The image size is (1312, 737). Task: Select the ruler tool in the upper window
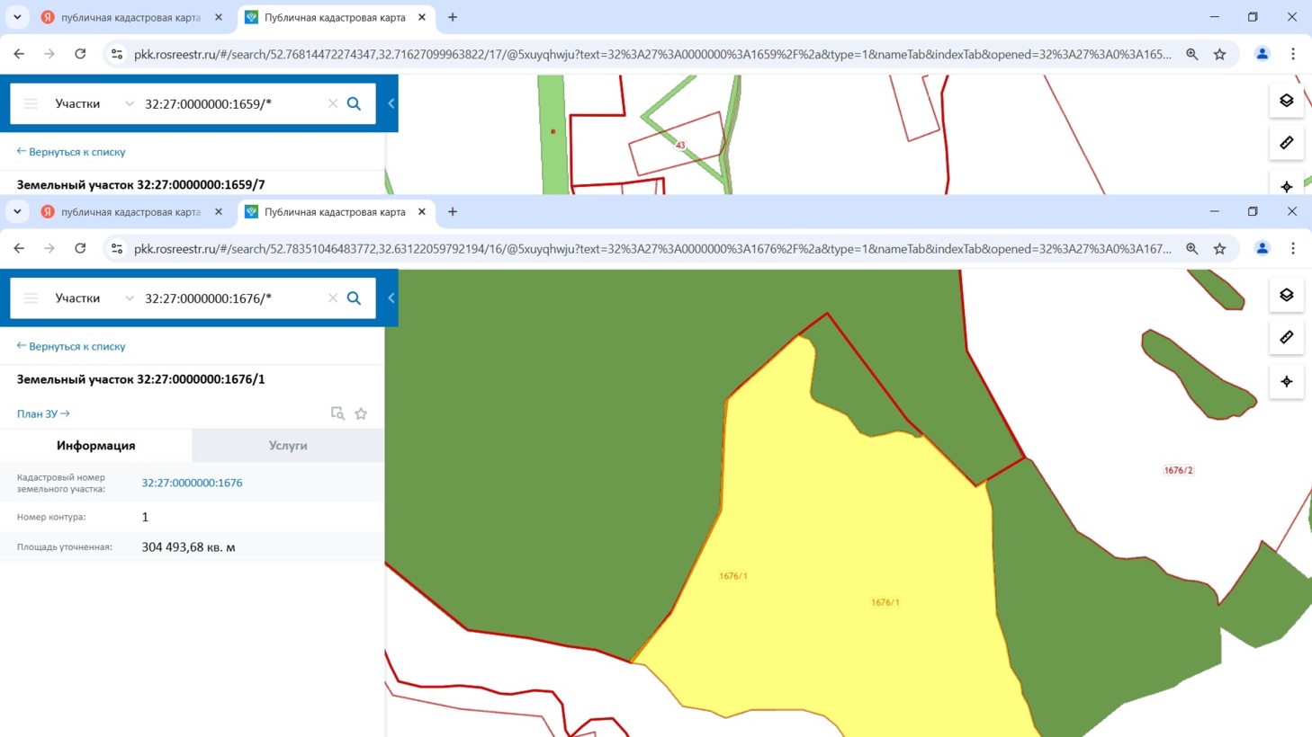1286,143
